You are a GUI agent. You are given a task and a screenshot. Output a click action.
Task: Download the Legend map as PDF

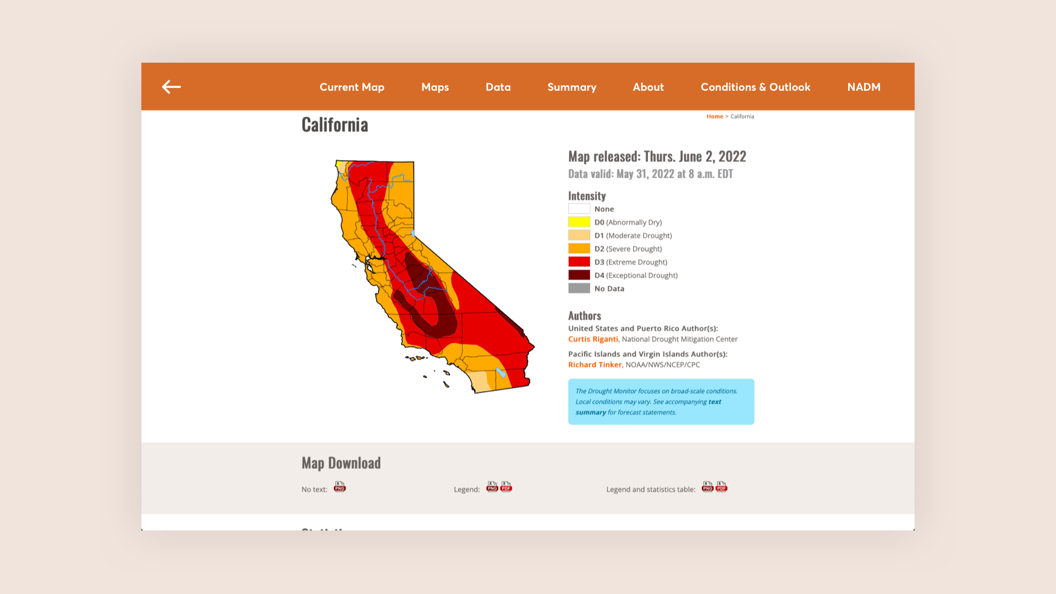(507, 487)
